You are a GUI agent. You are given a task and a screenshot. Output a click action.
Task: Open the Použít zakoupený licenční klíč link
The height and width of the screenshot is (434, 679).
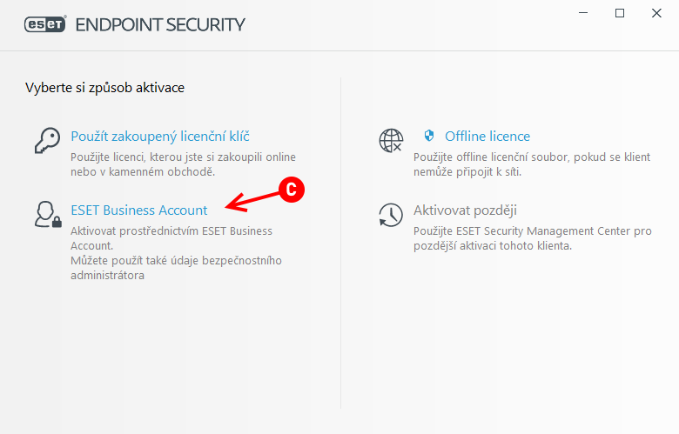pyautogui.click(x=160, y=137)
